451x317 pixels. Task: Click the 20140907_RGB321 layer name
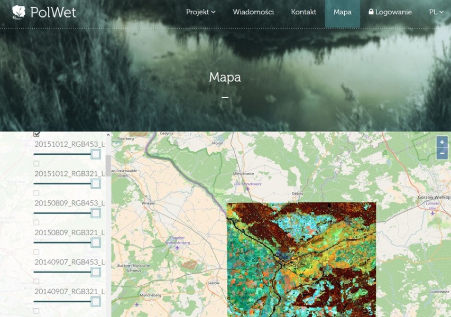coord(69,292)
